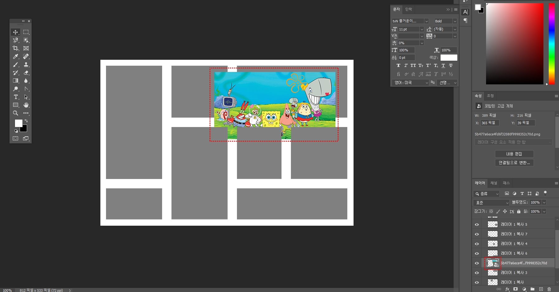Screen dimensions: 559x292
Task: Hide layer 레이어 1 복사 4
Action: tap(477, 244)
